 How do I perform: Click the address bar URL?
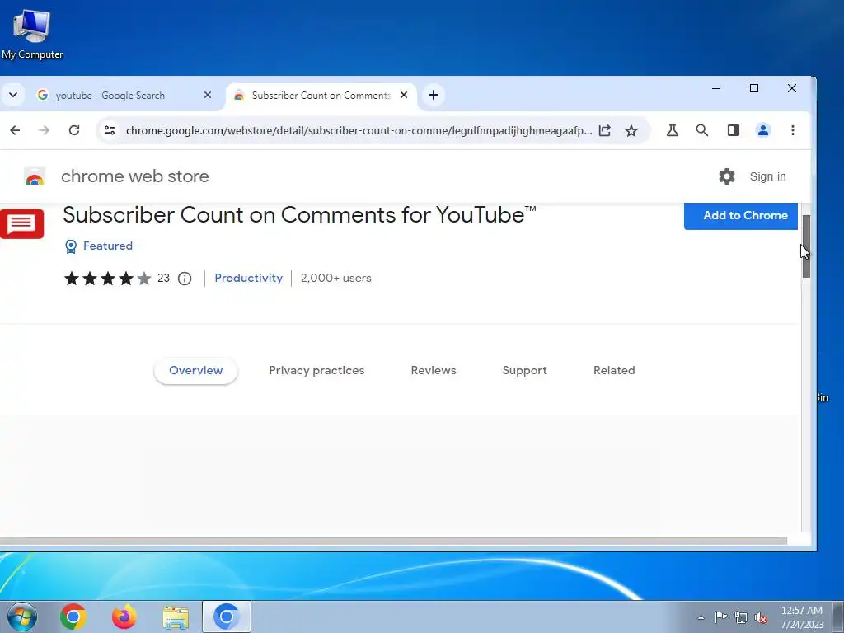pos(359,130)
